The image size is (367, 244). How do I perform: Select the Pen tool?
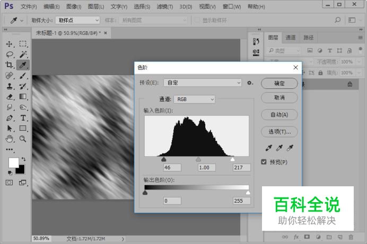pyautogui.click(x=9, y=118)
